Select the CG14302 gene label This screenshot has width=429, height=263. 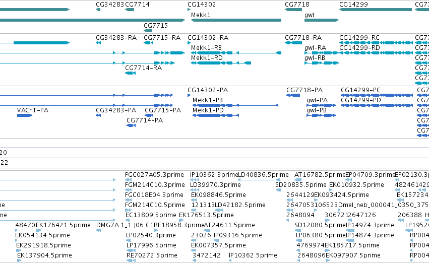202,5
